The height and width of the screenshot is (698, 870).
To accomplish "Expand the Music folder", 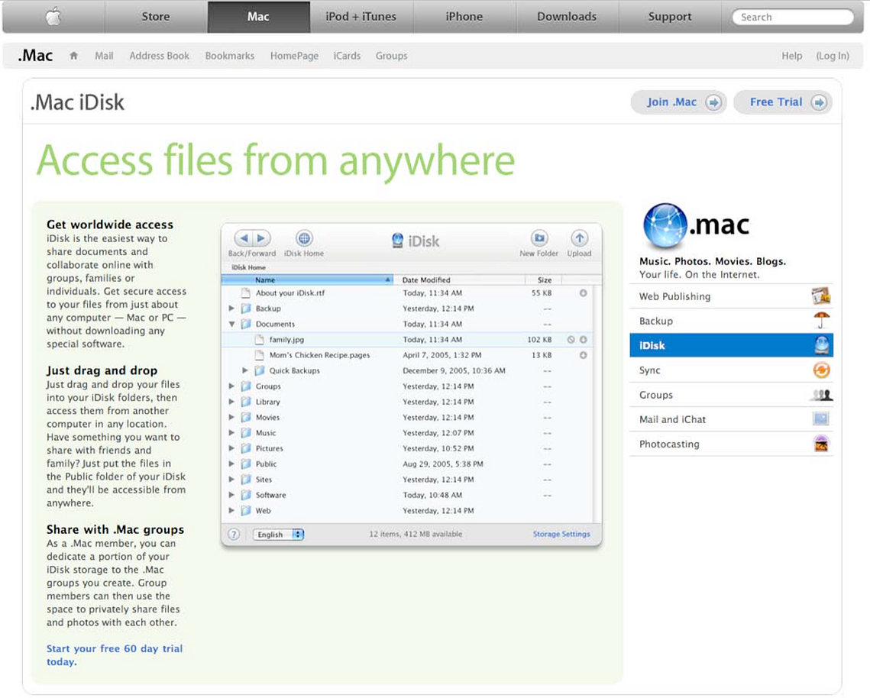I will click(232, 432).
